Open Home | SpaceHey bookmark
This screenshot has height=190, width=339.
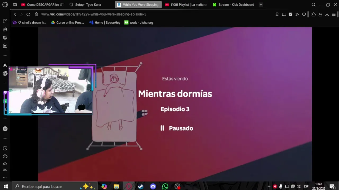coord(105,23)
